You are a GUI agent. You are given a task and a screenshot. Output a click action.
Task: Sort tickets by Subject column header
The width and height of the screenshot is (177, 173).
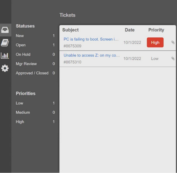point(71,30)
